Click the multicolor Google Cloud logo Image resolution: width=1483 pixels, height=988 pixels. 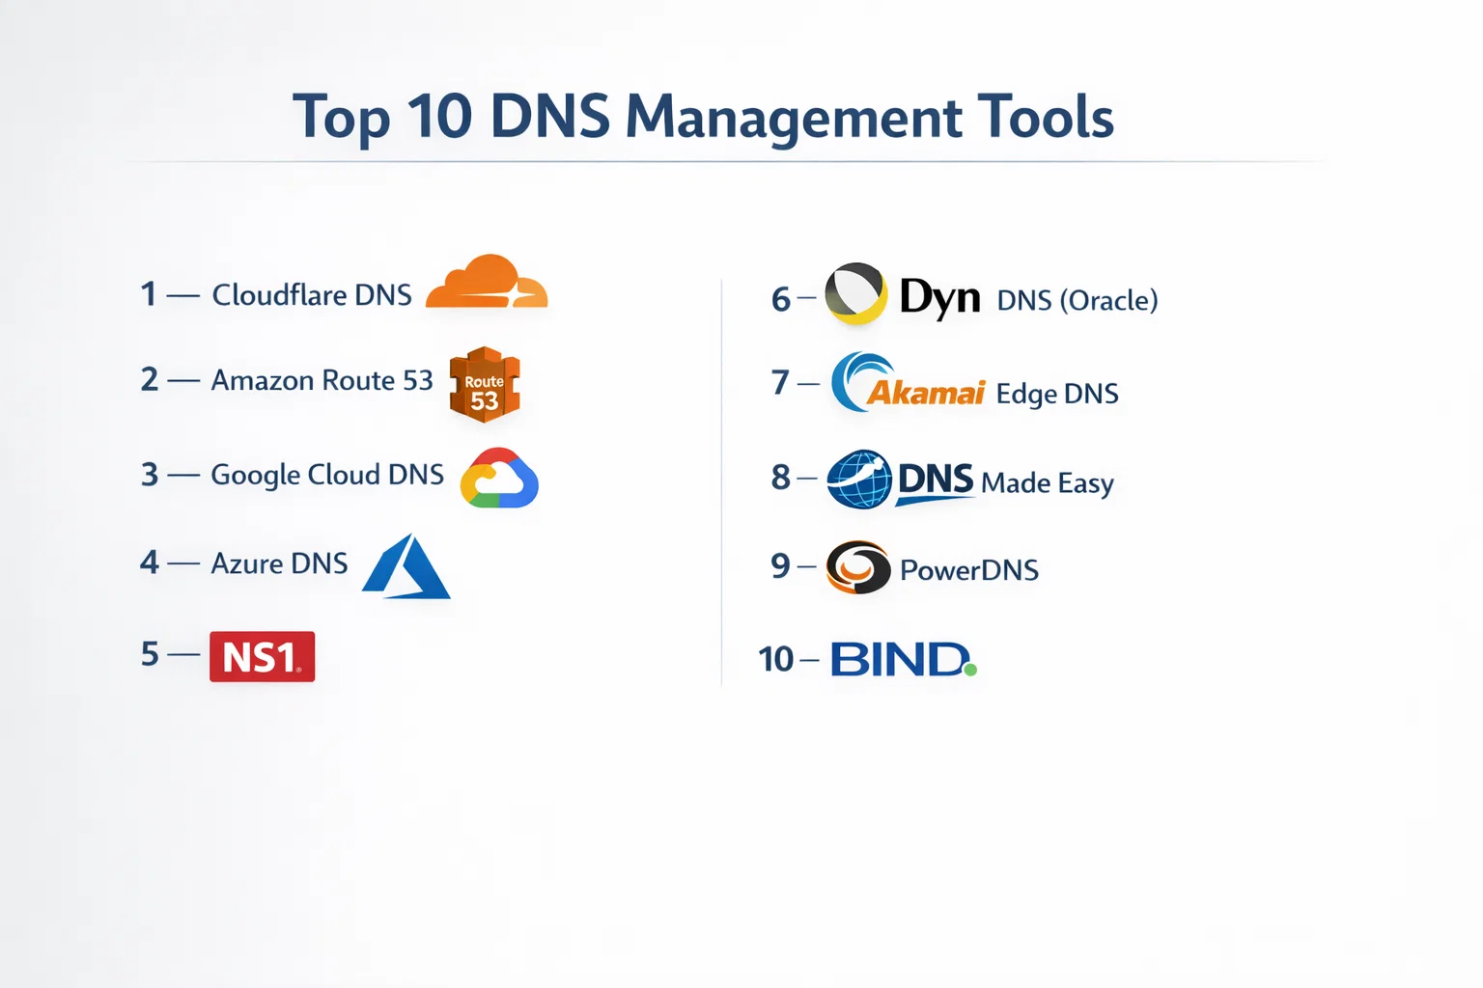[499, 479]
